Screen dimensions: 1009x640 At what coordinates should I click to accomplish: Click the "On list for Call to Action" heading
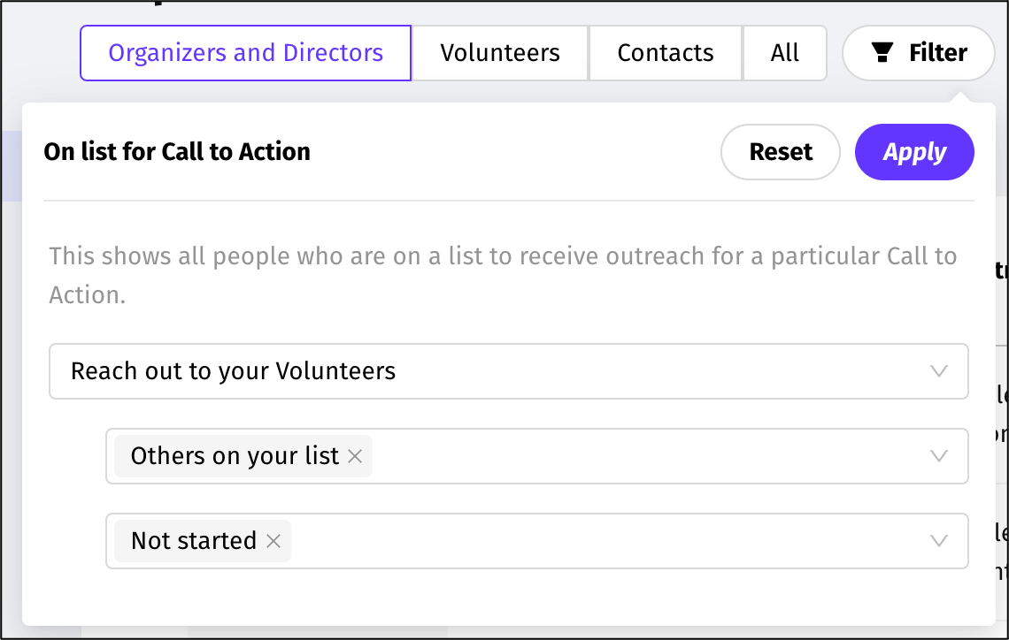[x=177, y=152]
